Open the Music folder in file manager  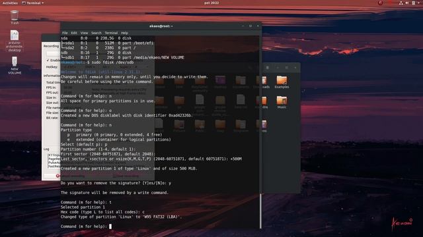[282, 102]
